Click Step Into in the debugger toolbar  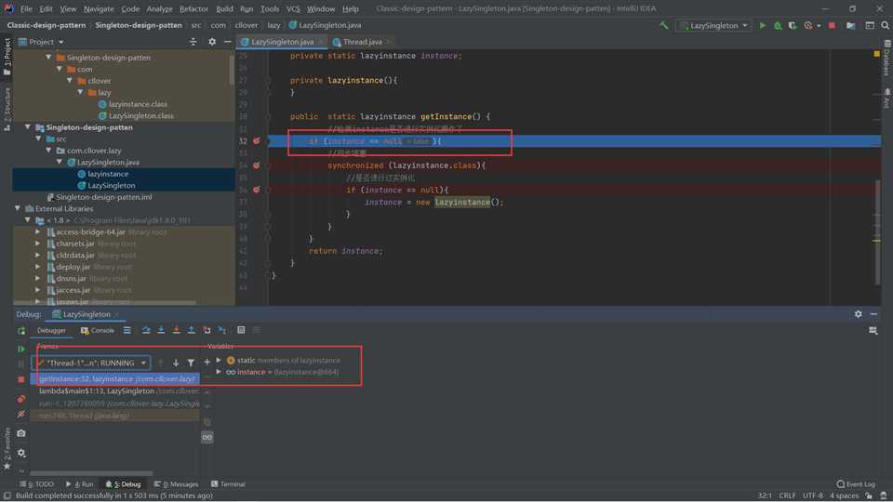click(x=161, y=330)
